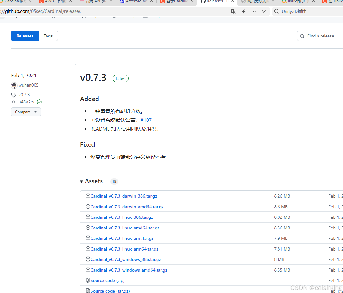Click the commit icon beside a45a2ec
This screenshot has height=293, width=343.
pos(14,102)
